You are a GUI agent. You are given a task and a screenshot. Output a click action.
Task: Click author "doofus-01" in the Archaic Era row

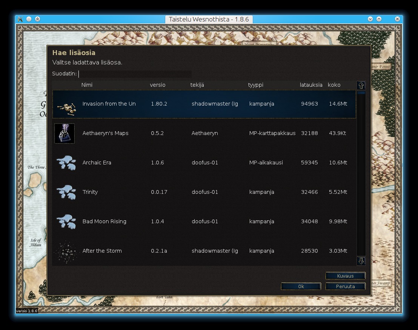pyautogui.click(x=205, y=163)
